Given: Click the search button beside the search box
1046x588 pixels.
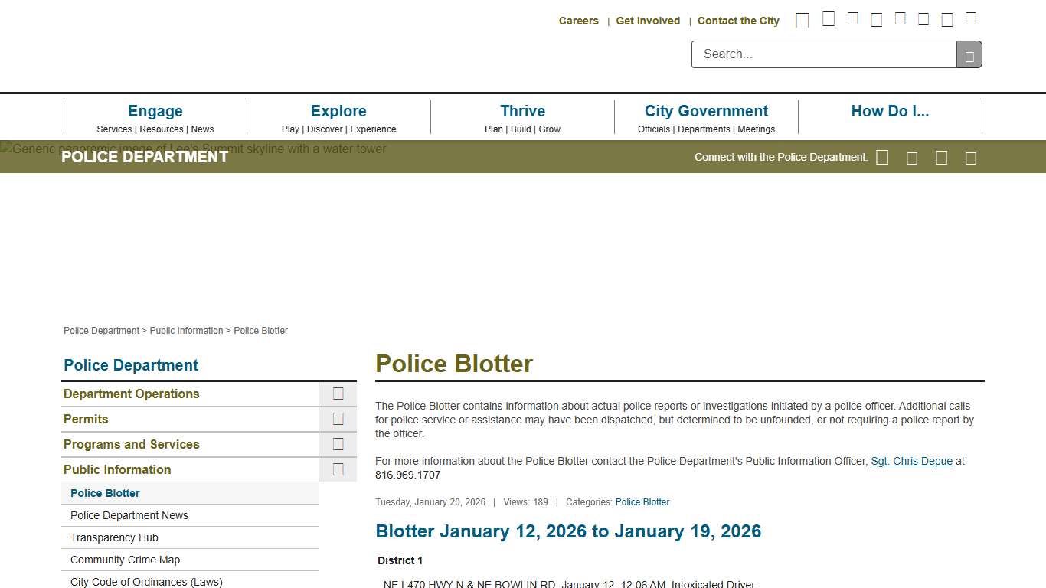Looking at the screenshot, I should click(969, 54).
